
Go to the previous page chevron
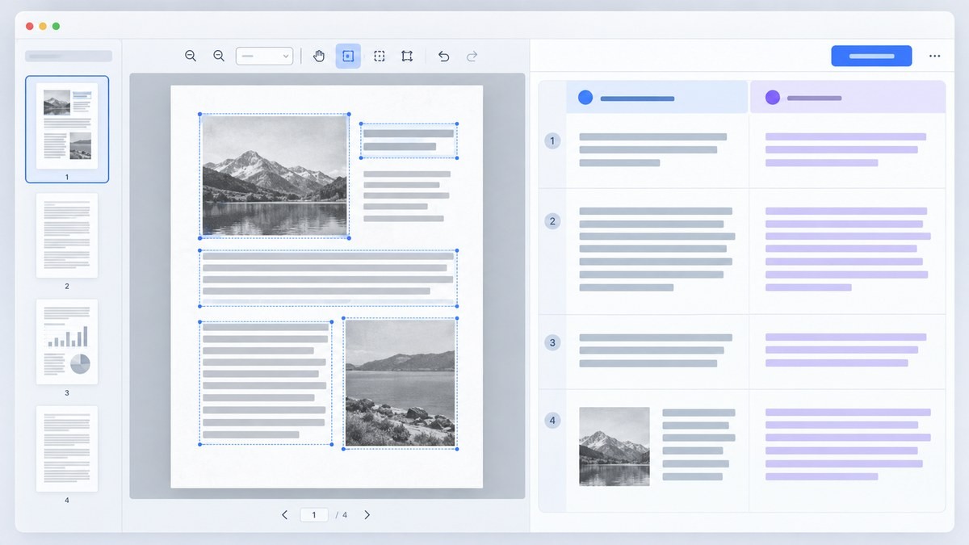tap(284, 514)
